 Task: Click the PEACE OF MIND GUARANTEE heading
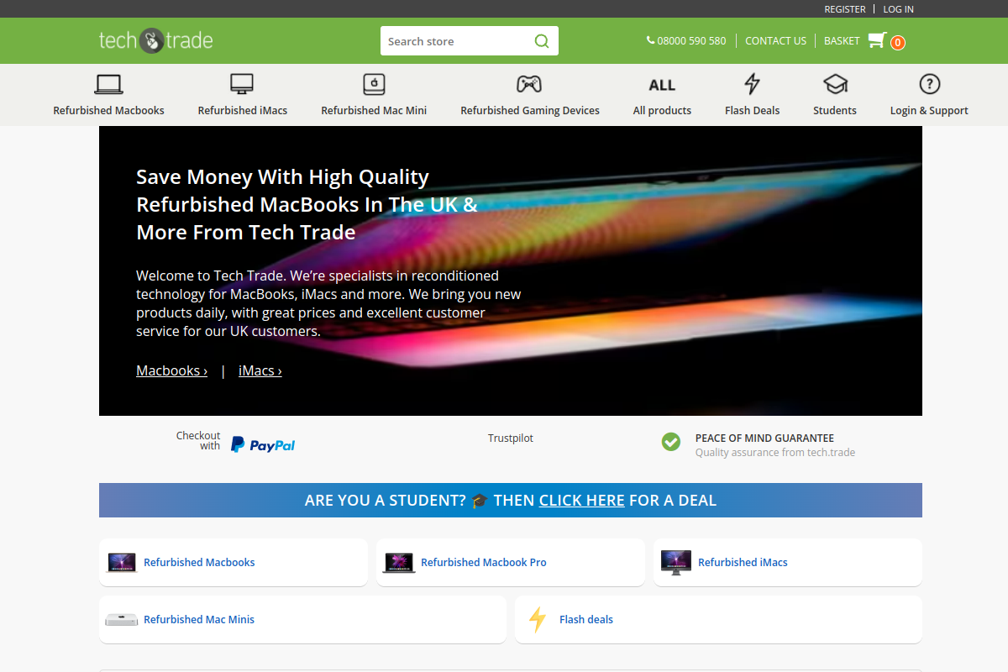(x=764, y=438)
